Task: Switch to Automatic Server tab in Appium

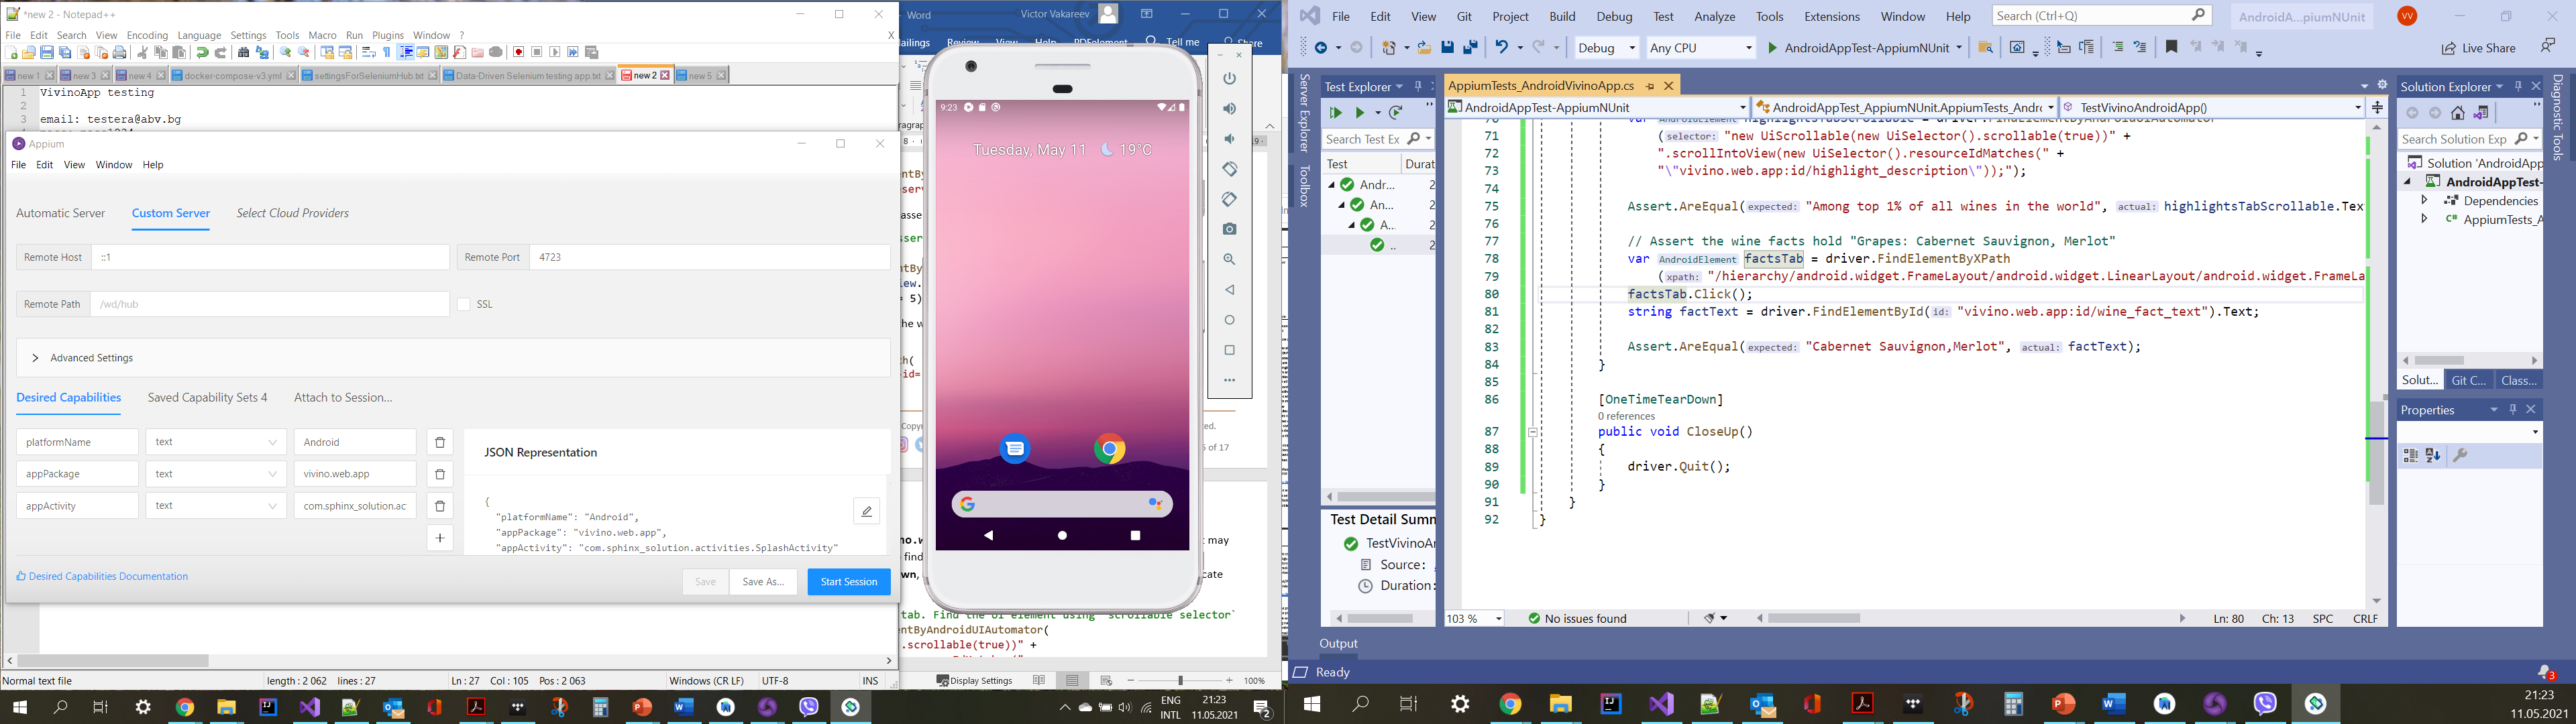Action: tap(60, 213)
